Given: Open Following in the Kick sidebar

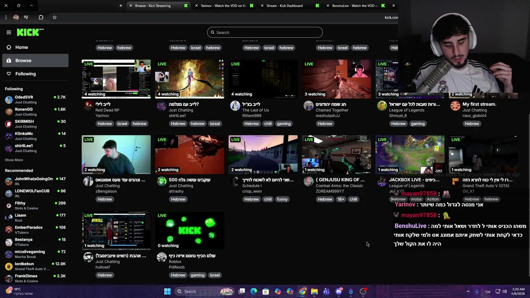Looking at the screenshot, I should pyautogui.click(x=36, y=74).
